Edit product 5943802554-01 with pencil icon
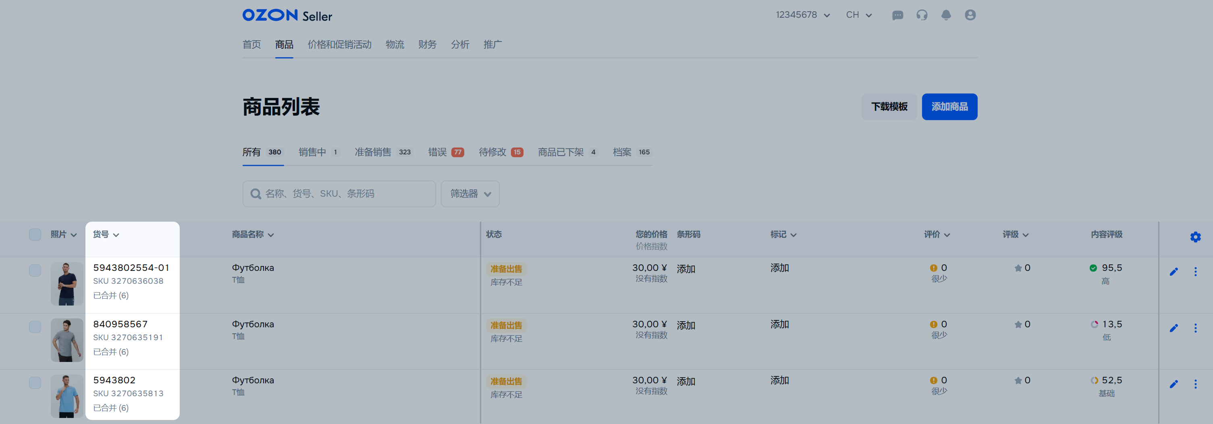 1174,272
